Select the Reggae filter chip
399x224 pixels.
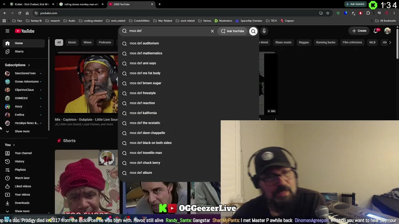pos(304,42)
